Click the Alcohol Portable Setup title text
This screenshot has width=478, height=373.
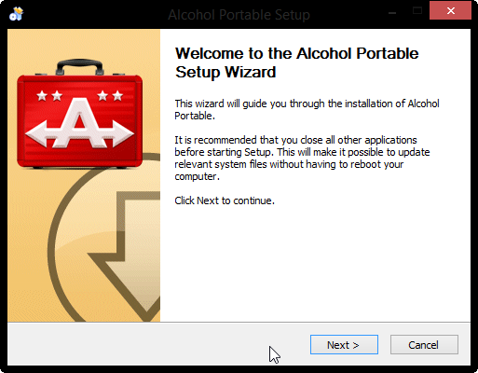click(x=239, y=15)
